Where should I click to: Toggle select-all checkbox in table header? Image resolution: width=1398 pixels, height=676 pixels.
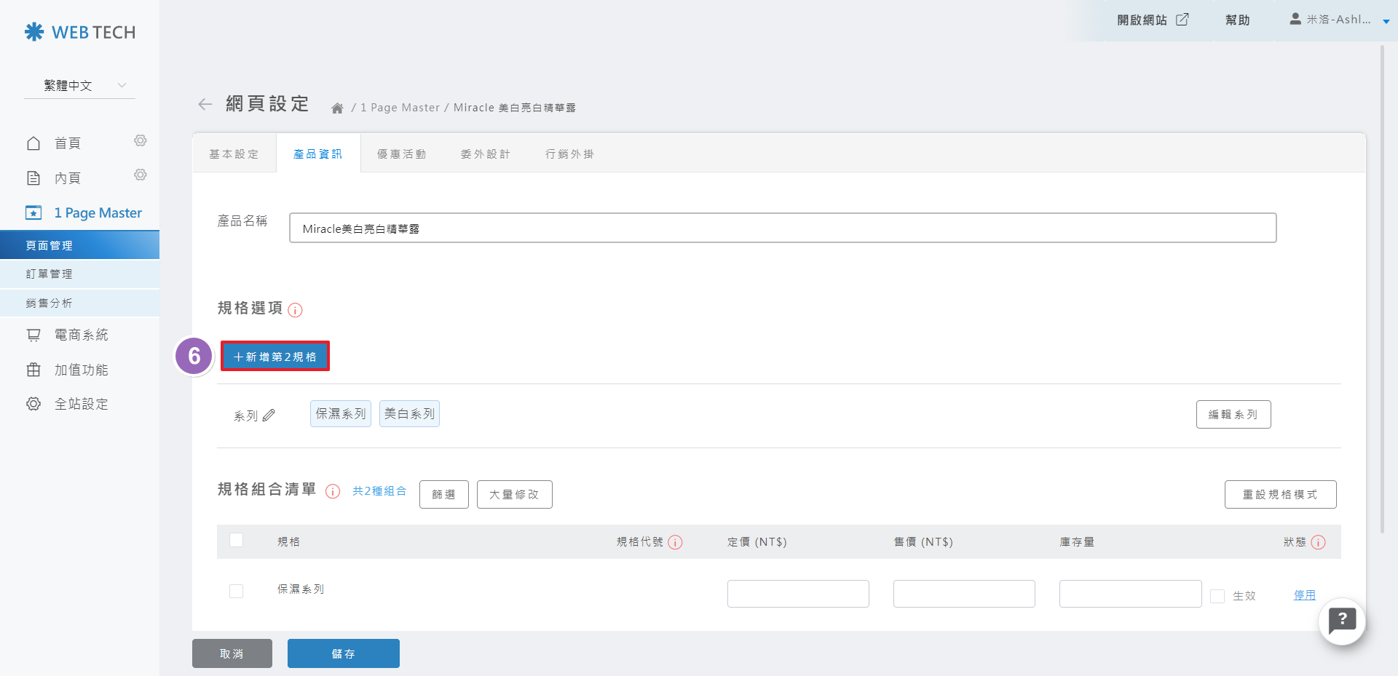click(237, 540)
